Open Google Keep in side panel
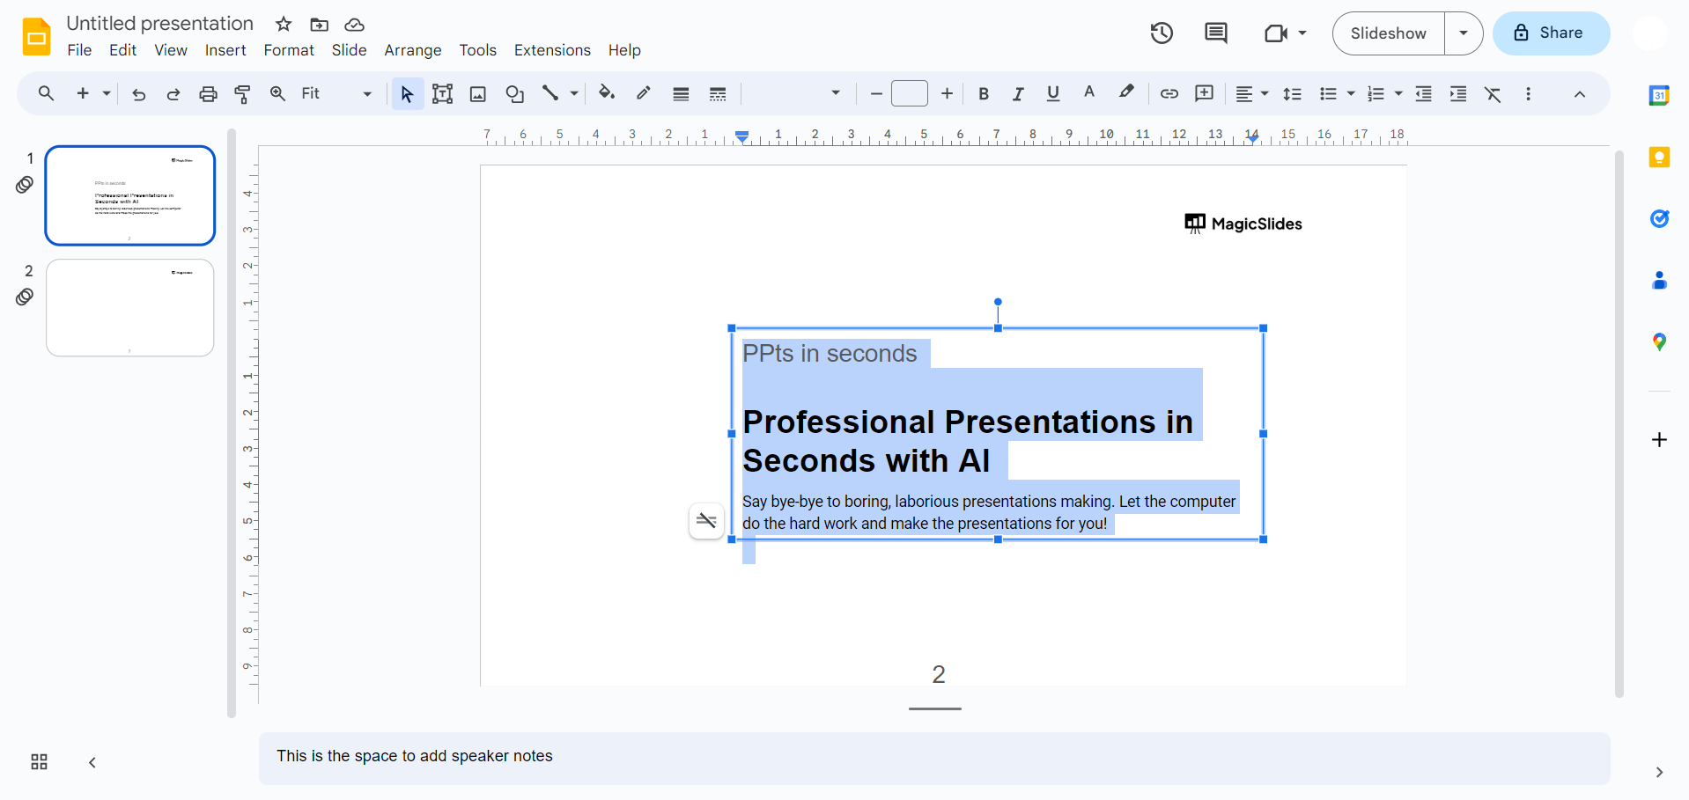The width and height of the screenshot is (1689, 800). click(x=1659, y=158)
